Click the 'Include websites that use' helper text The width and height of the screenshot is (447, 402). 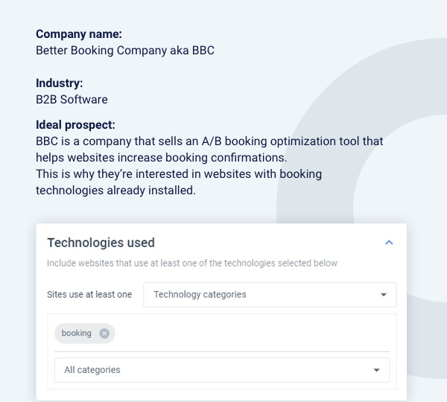191,263
